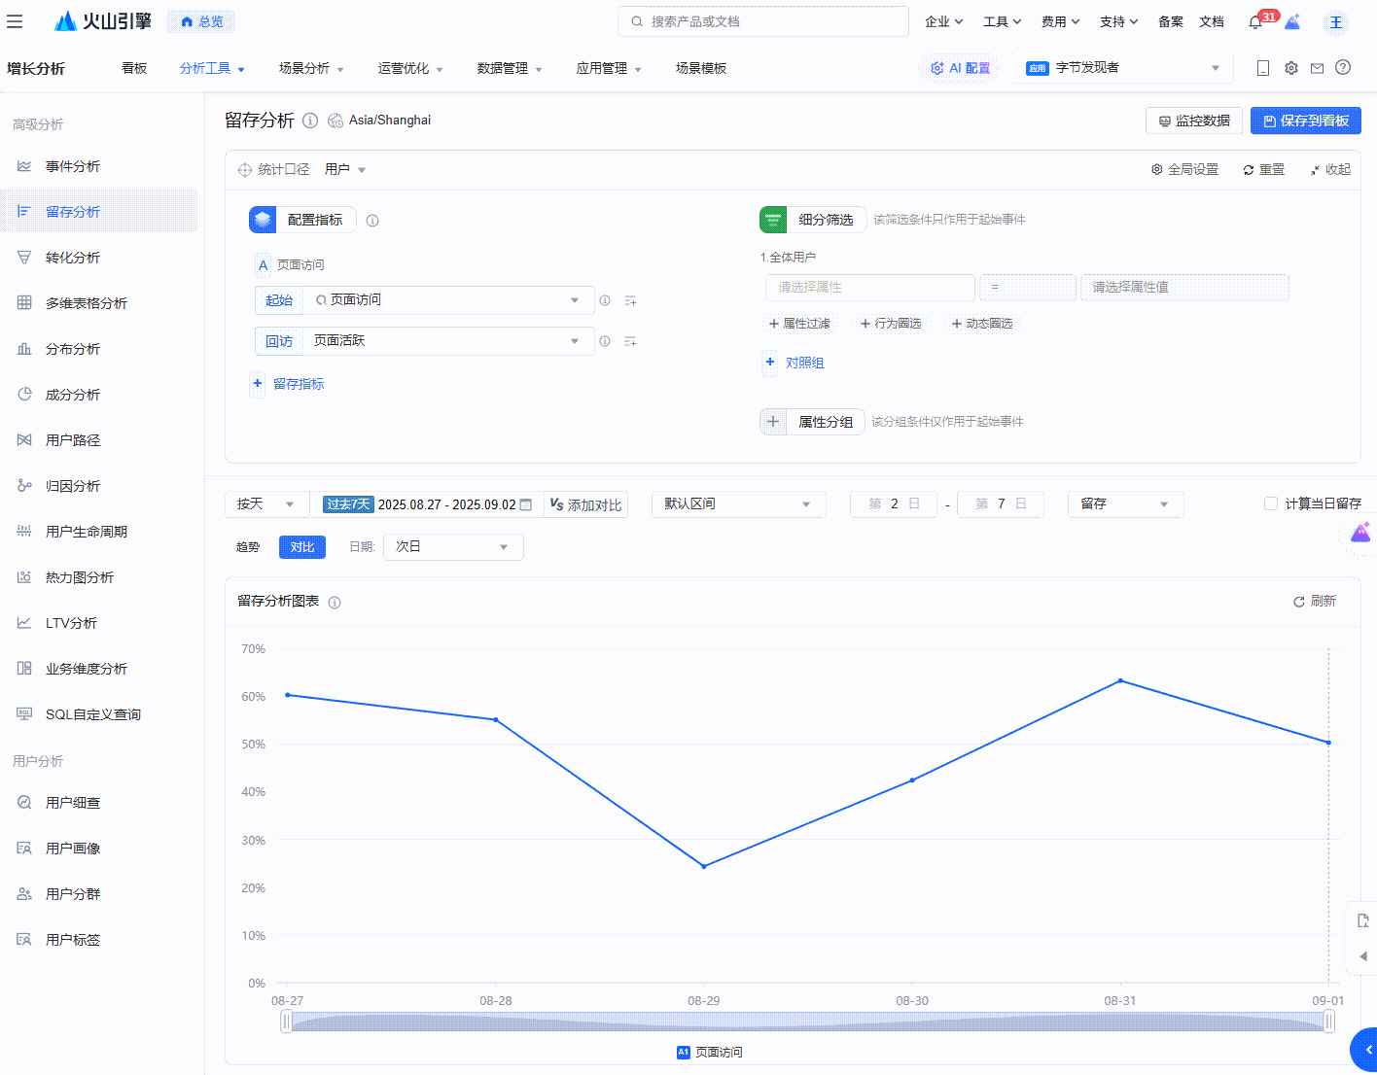The image size is (1377, 1075).
Task: Open the 场景模板 top menu tab
Action: click(x=700, y=68)
